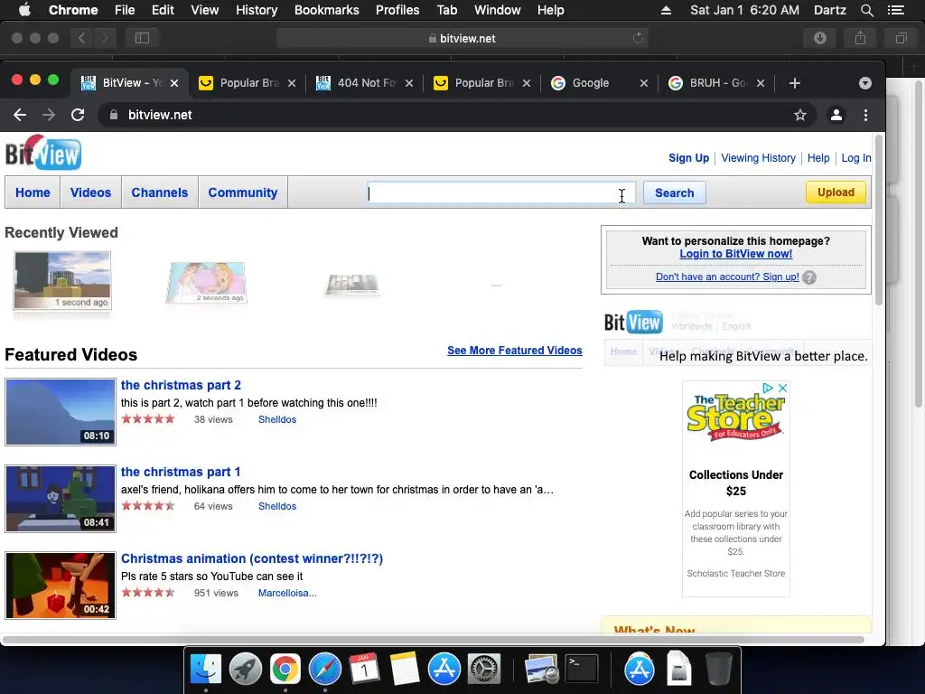Open the History menu
This screenshot has width=925, height=694.
257,10
